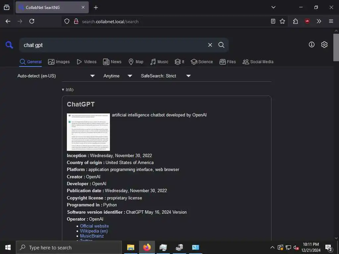Open the Wikipedia (en) link
This screenshot has width=339, height=254.
click(94, 231)
